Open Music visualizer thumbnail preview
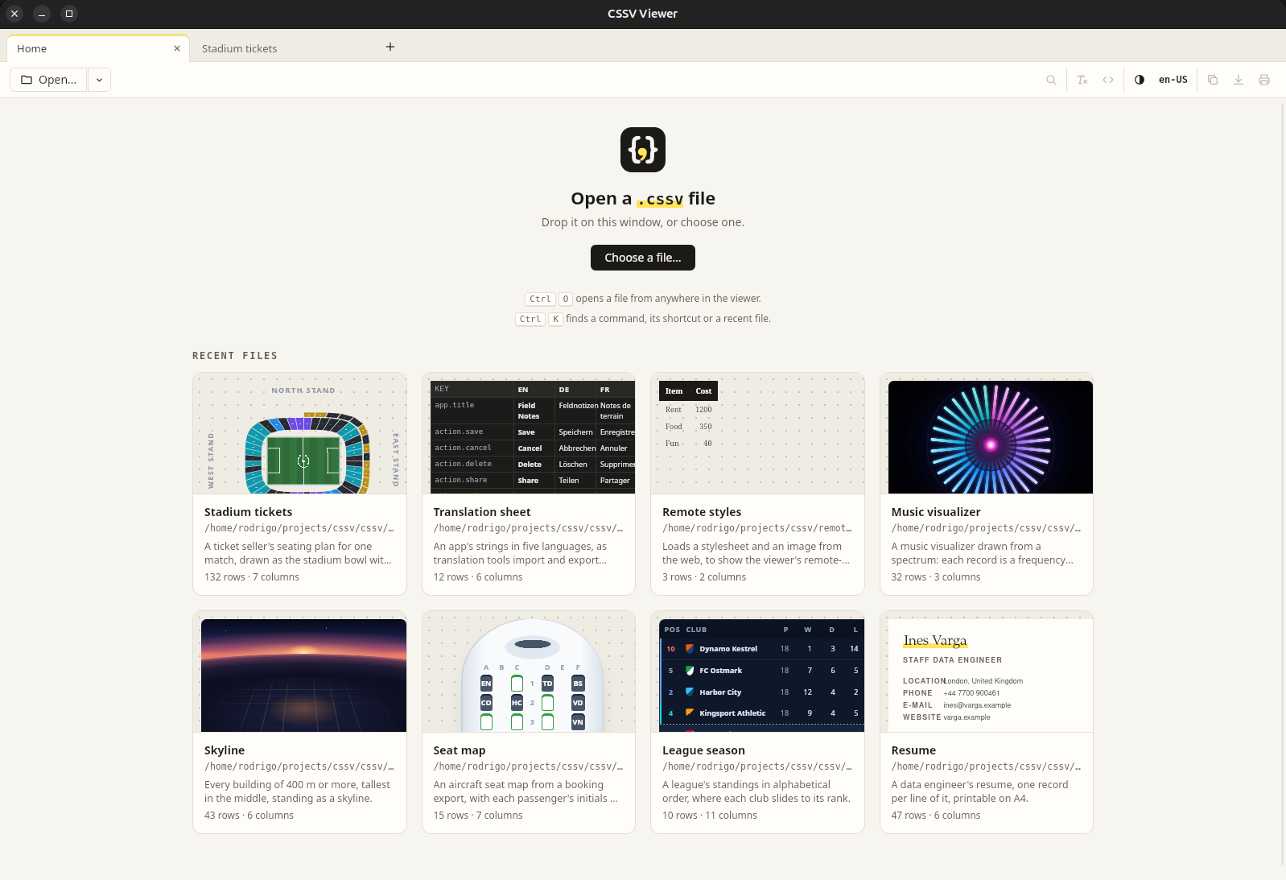 987,433
